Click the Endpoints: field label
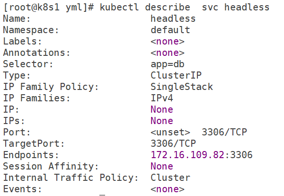Screen dimensions: 284x196 [31, 155]
